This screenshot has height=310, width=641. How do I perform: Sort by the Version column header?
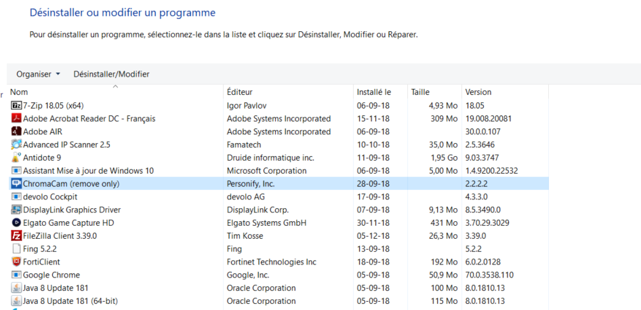tap(505, 92)
